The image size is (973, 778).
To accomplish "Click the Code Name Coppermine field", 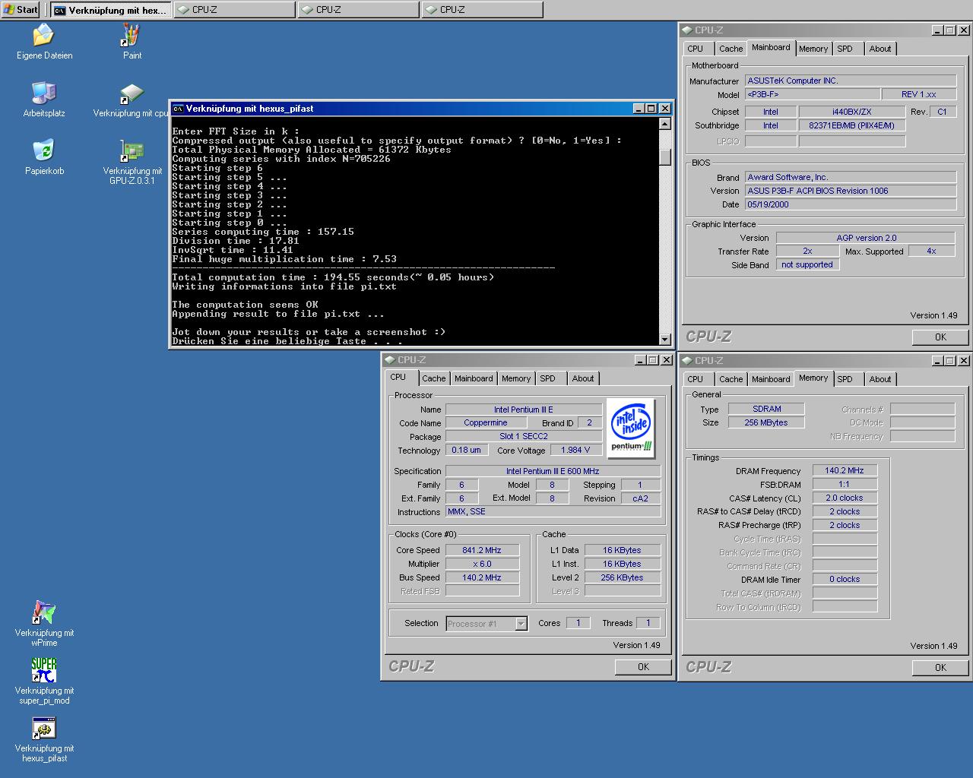I will 485,422.
